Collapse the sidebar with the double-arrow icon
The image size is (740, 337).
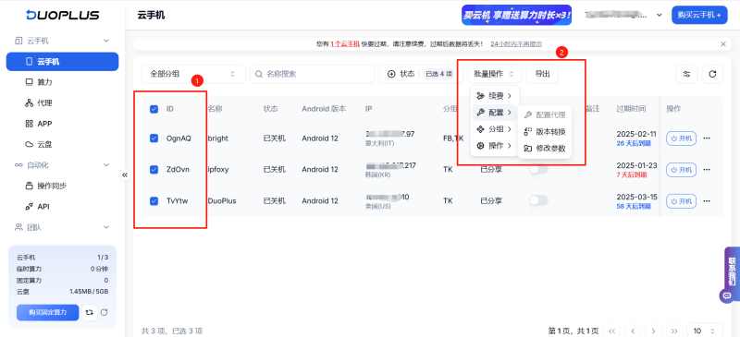click(125, 175)
